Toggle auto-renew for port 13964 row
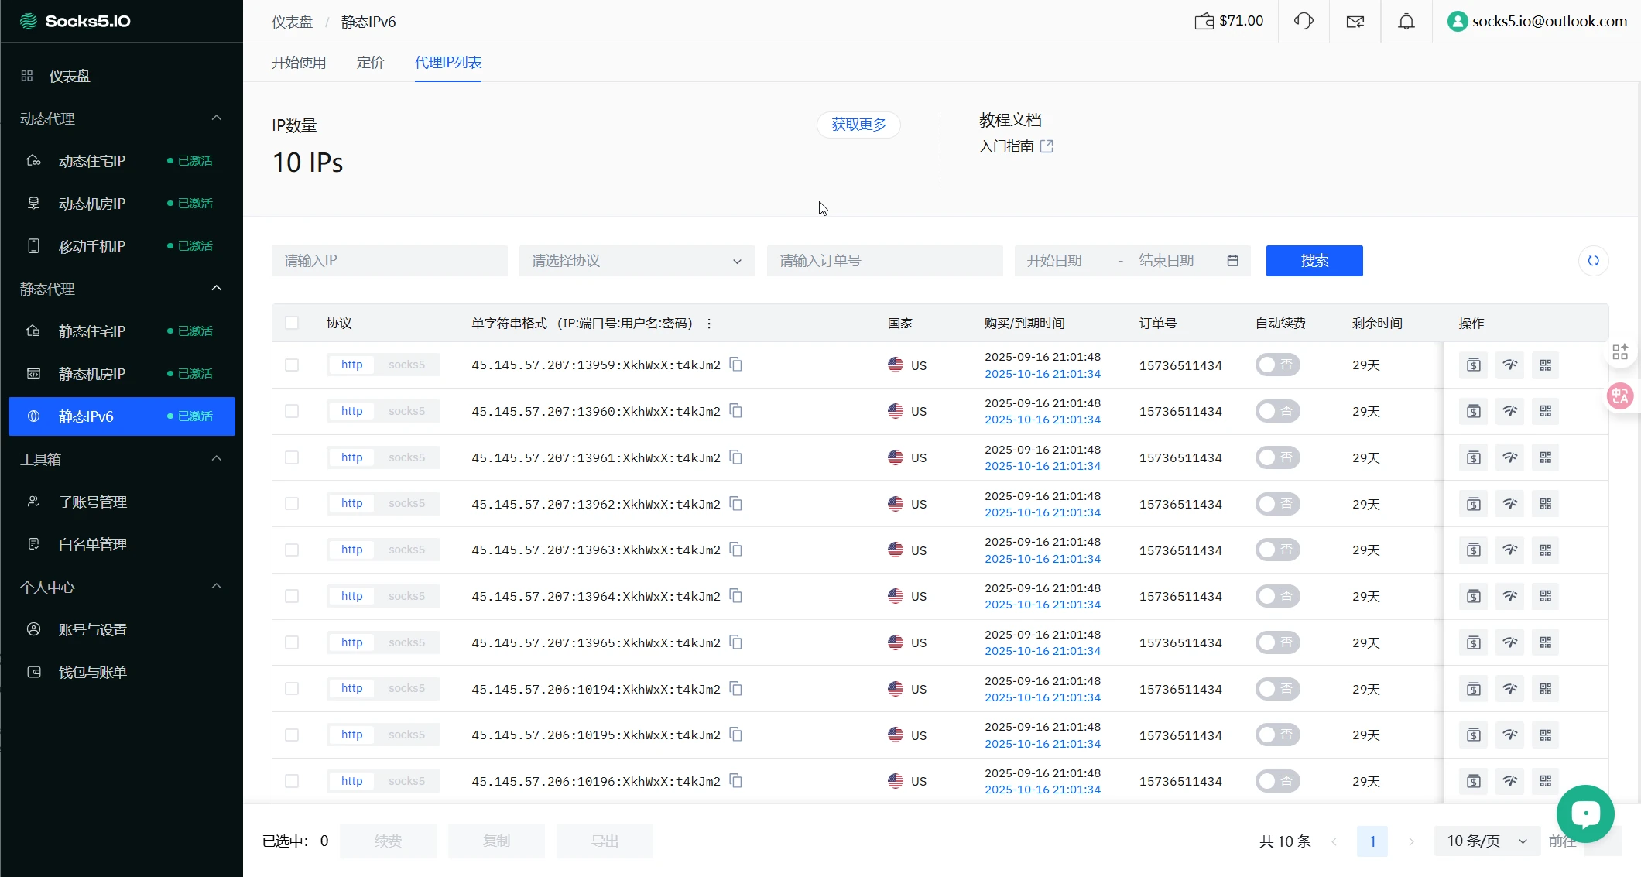The image size is (1641, 877). pos(1277,596)
